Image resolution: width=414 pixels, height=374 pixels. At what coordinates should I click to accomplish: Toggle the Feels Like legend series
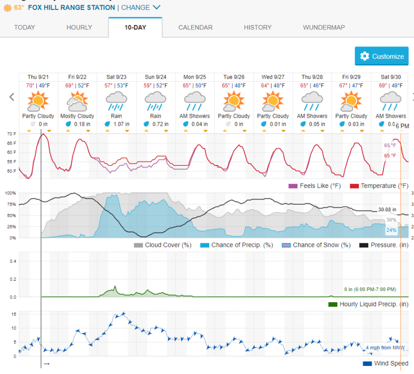(315, 186)
